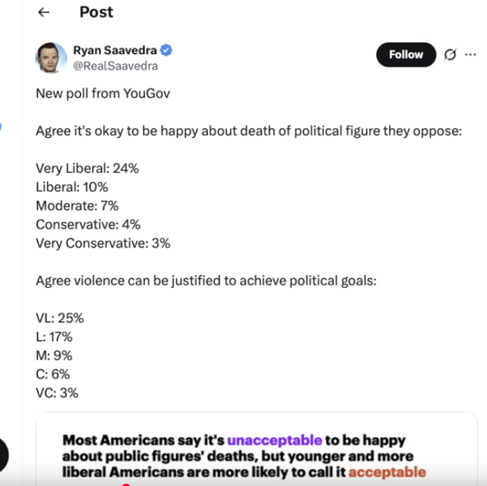Open Ryan Saavedra's profile avatar
The width and height of the screenshot is (487, 486).
tap(51, 57)
